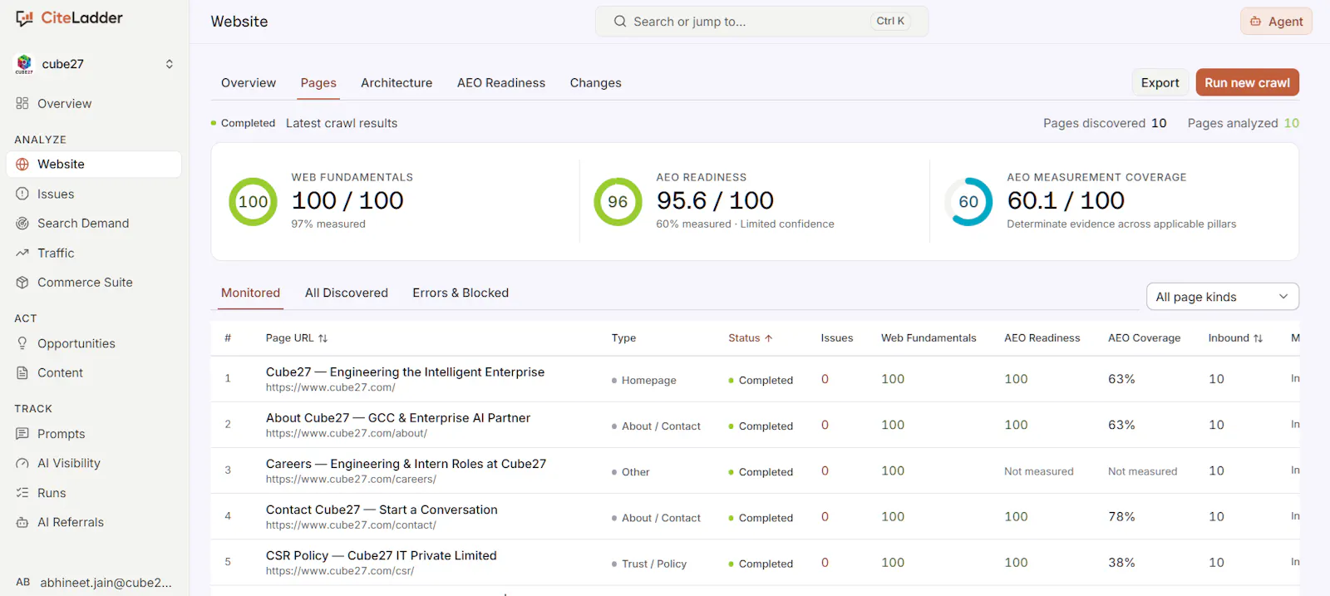Screen dimensions: 1330x596
Task: Click the abhineet.jain account email
Action: pyautogui.click(x=106, y=583)
